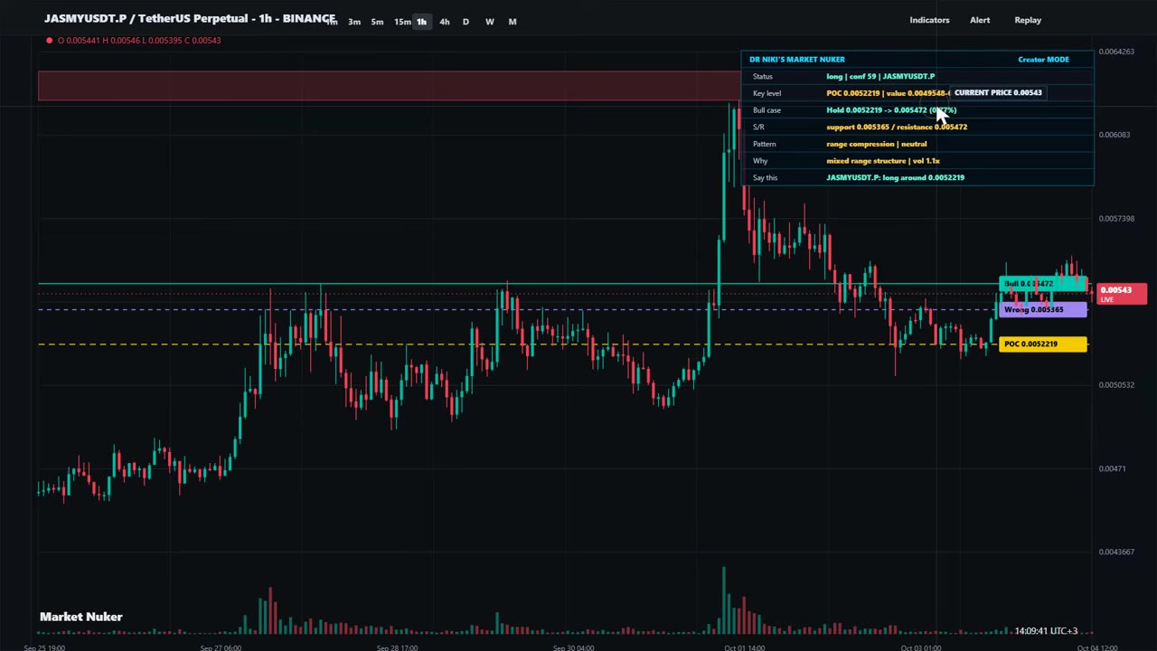
Task: Select the 15m timeframe
Action: 402,22
